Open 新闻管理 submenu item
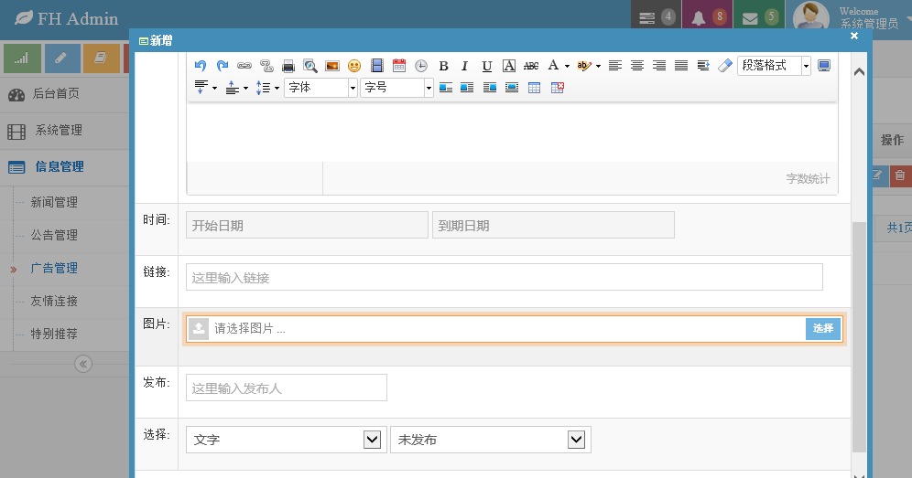 (x=54, y=202)
